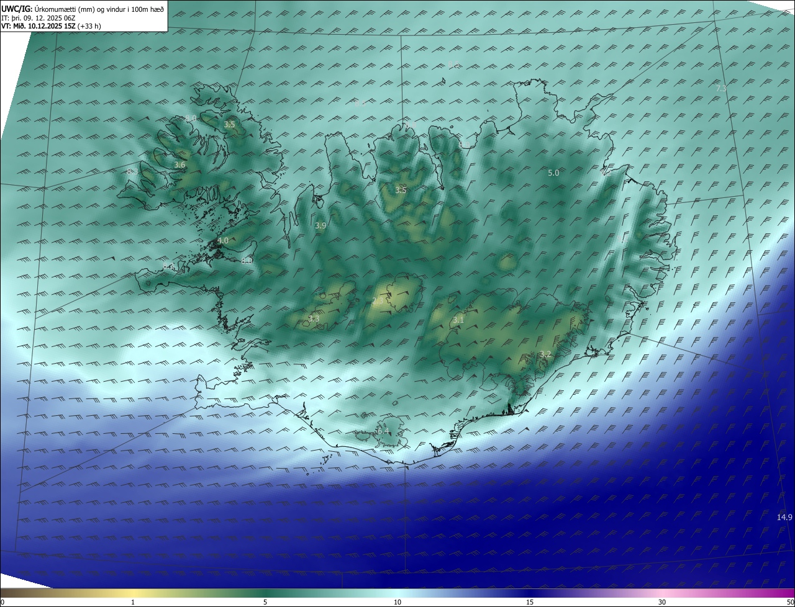This screenshot has height=607, width=795.
Task: Click the 3.3 value label on the map
Action: coord(314,319)
